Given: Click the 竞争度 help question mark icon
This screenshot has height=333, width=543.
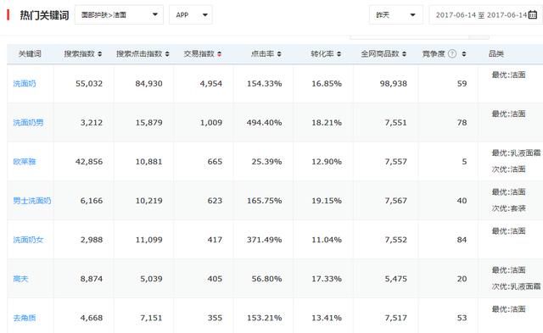Looking at the screenshot, I should coord(452,53).
